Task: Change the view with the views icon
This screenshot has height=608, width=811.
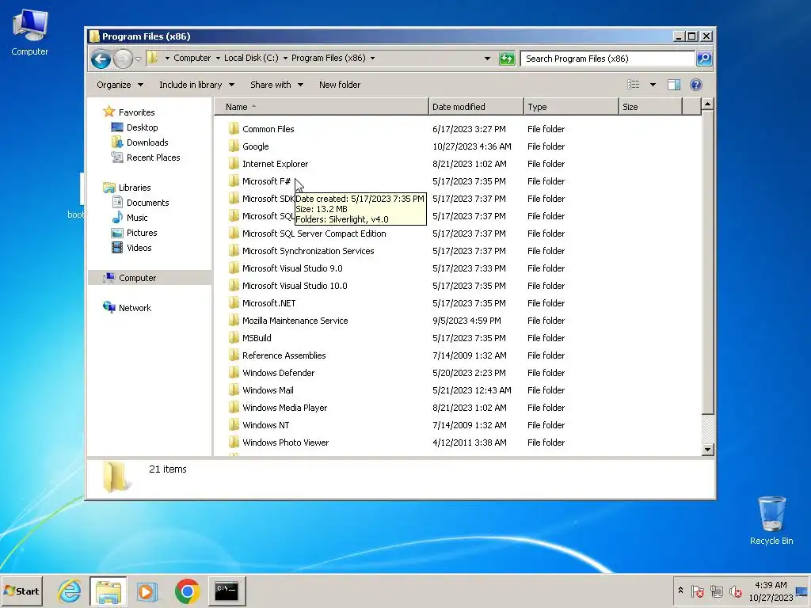Action: pyautogui.click(x=634, y=85)
